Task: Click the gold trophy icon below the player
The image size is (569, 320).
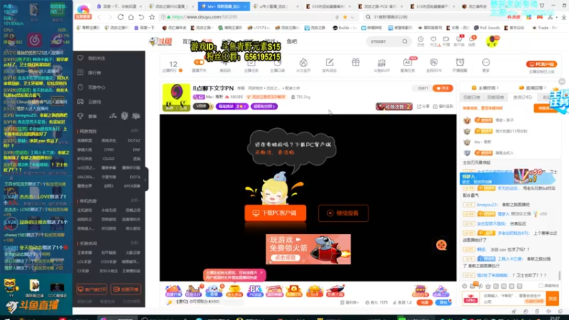Action: coord(235,291)
